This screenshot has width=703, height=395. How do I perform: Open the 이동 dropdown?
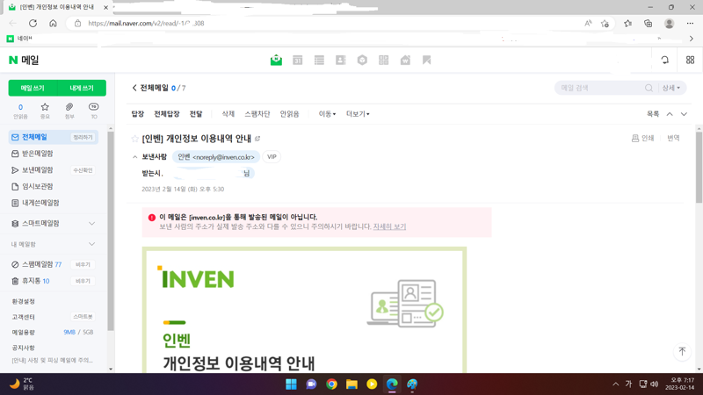pos(327,114)
